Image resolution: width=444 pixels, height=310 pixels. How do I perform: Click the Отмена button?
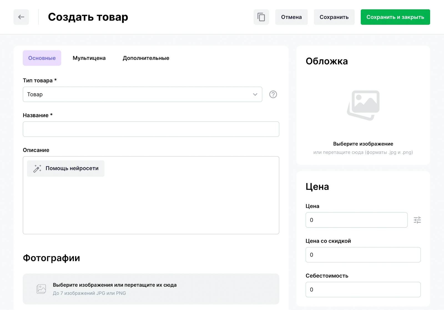click(x=291, y=17)
